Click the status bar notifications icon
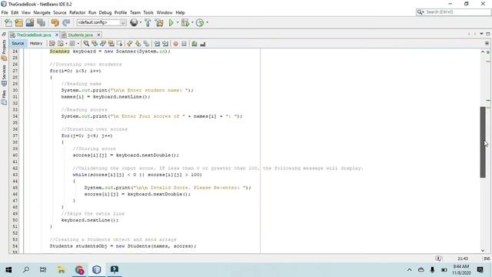Viewport: 492px width, 277px height. click(x=438, y=259)
